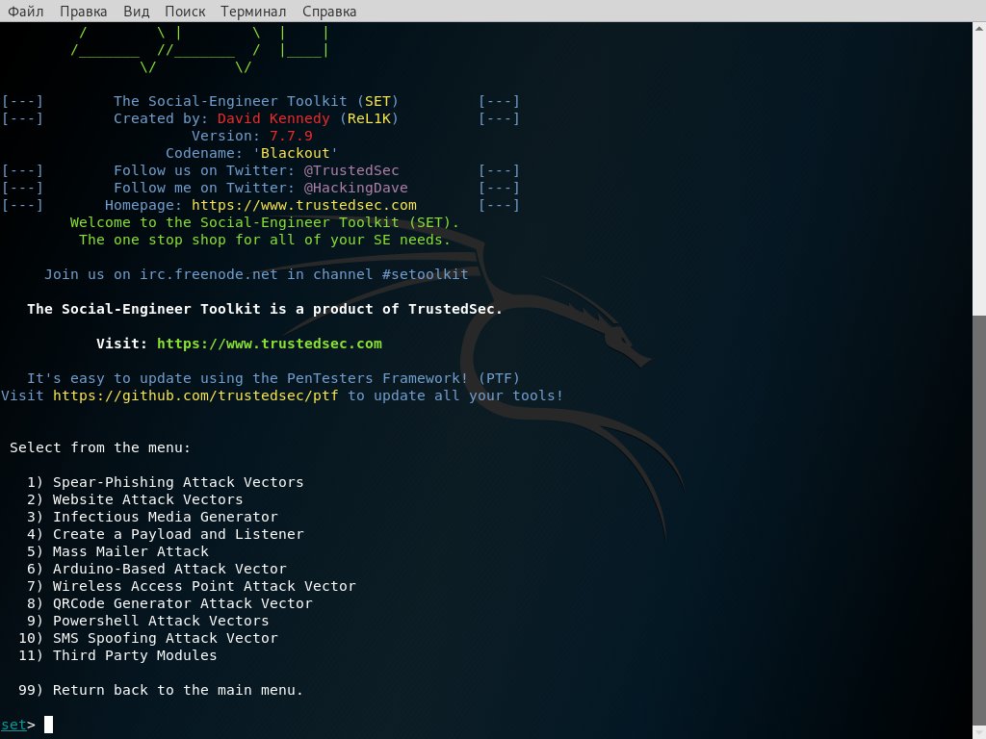Screen dimensions: 986x739
Task: Click the set prompt input area
Action: tap(48, 725)
